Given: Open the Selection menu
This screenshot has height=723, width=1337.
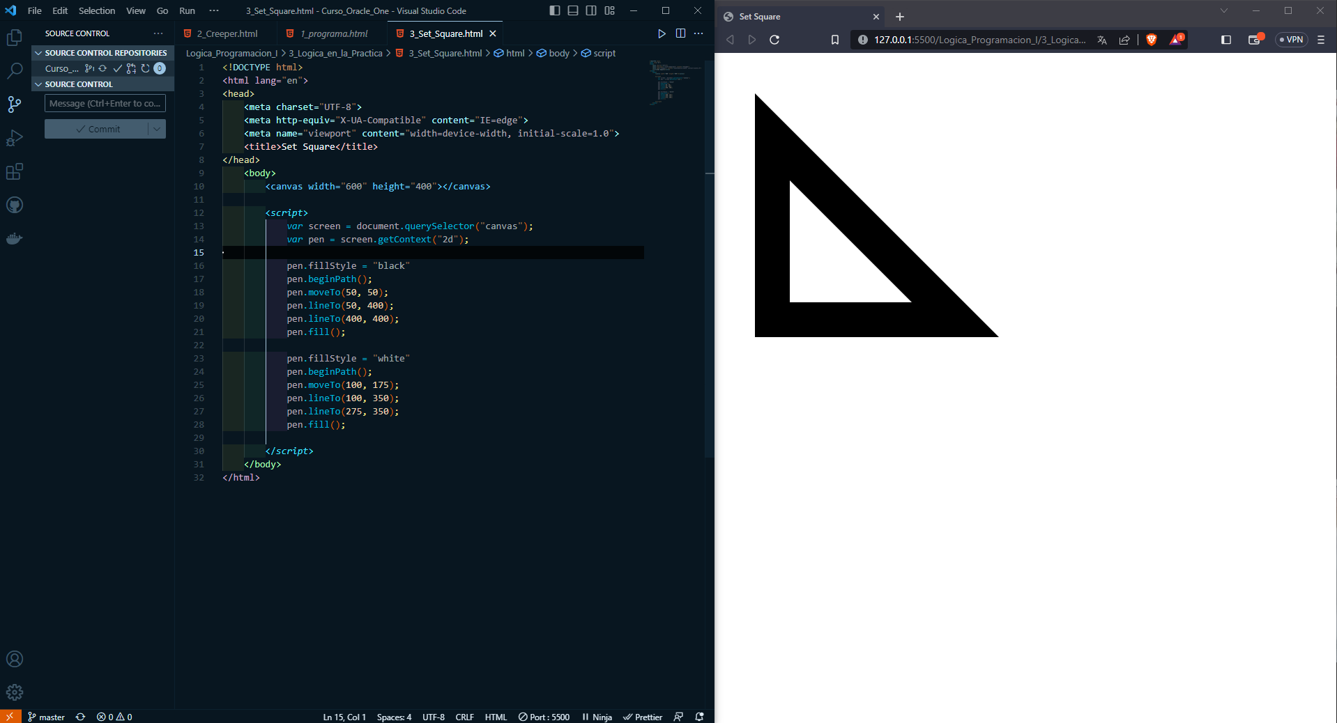Looking at the screenshot, I should click(97, 10).
